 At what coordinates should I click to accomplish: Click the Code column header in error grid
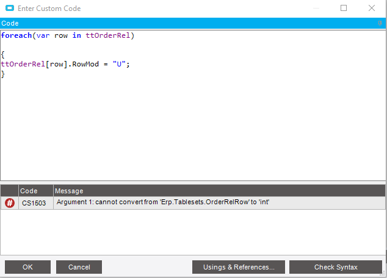click(36, 191)
